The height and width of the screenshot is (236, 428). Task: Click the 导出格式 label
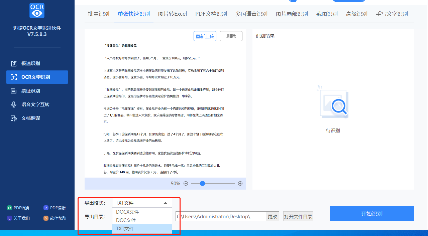[95, 203]
